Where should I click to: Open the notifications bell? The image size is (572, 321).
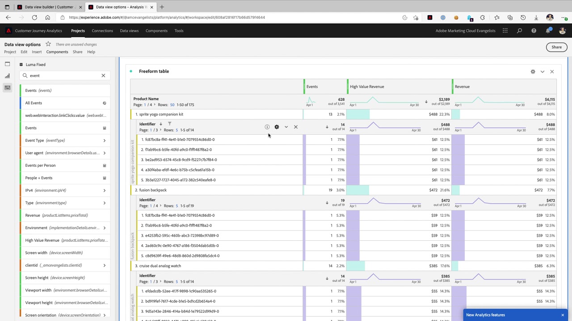point(548,31)
